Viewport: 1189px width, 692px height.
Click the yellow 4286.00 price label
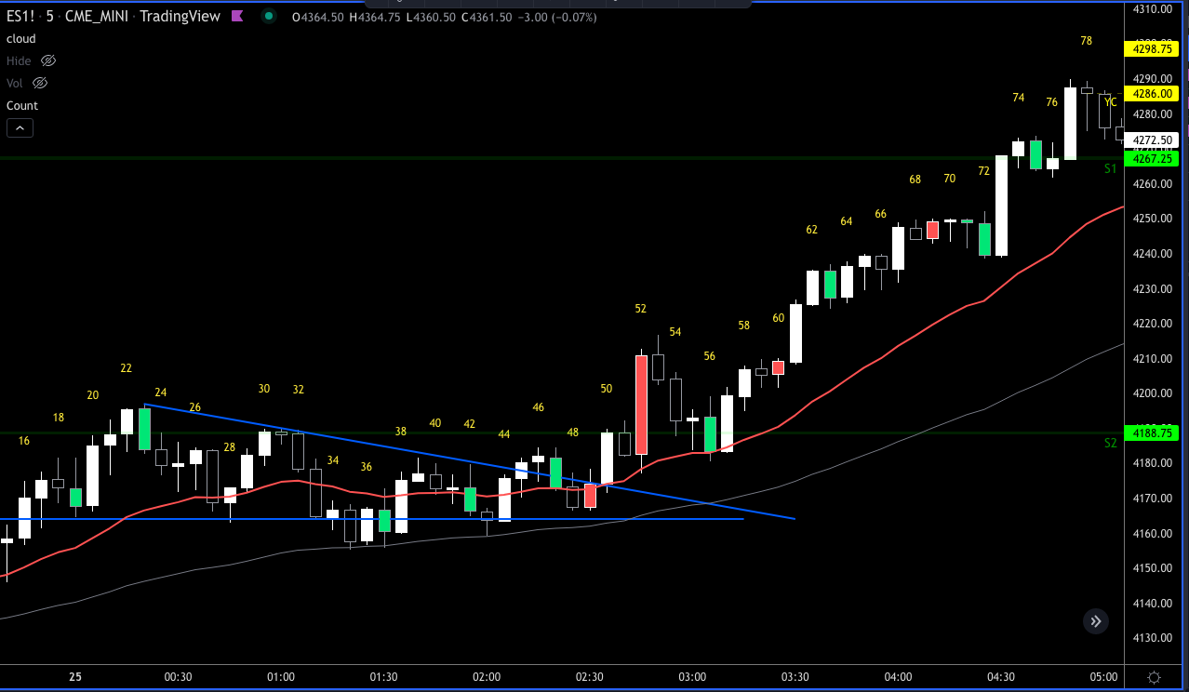coord(1152,93)
